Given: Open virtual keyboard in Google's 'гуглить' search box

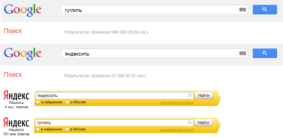Looking at the screenshot, I should coord(242,10).
